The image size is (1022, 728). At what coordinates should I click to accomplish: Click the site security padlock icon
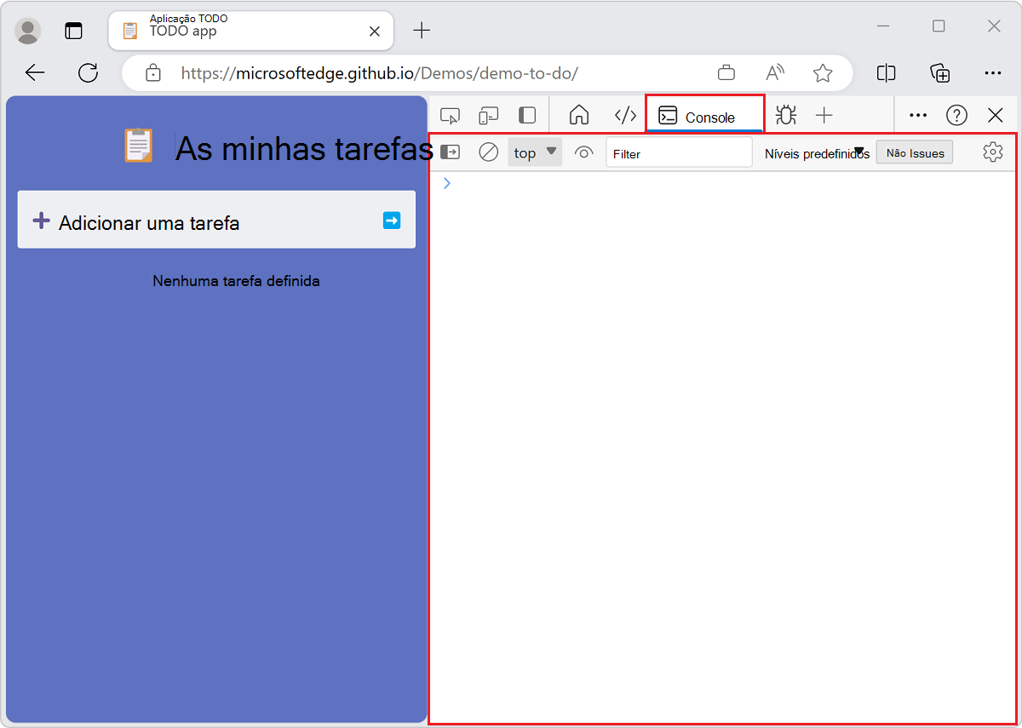click(x=153, y=73)
